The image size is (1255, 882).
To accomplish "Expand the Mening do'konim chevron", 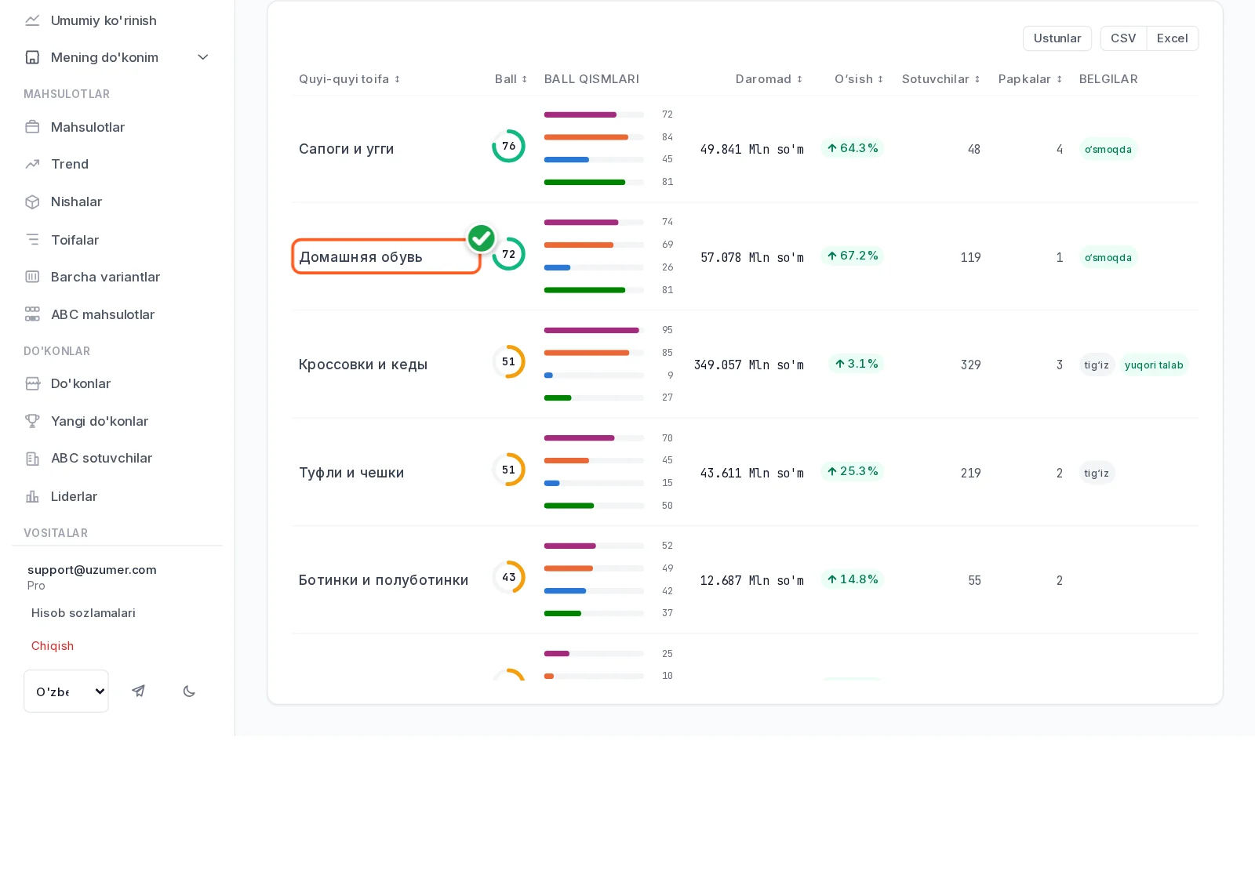I will 203,57.
